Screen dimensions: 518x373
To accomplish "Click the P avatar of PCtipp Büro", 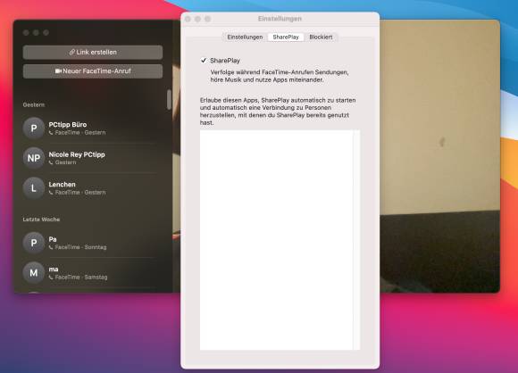I will pos(33,128).
